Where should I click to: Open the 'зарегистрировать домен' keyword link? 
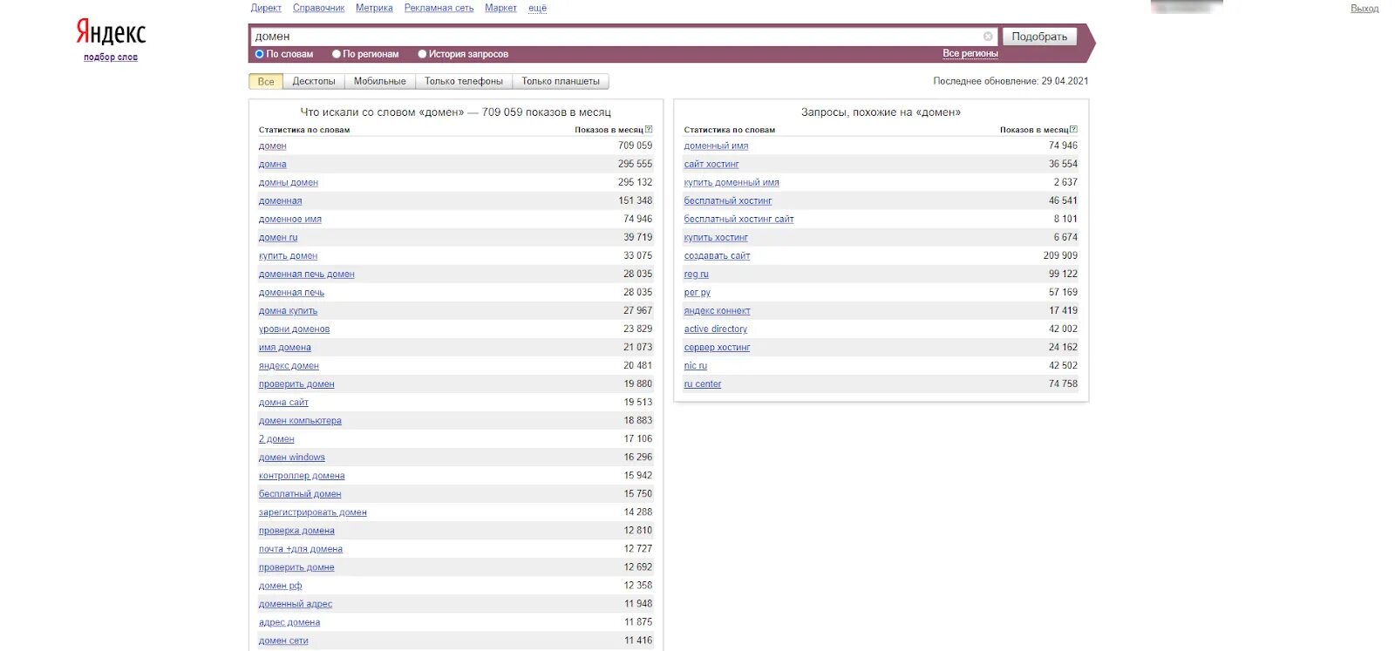[x=312, y=512]
